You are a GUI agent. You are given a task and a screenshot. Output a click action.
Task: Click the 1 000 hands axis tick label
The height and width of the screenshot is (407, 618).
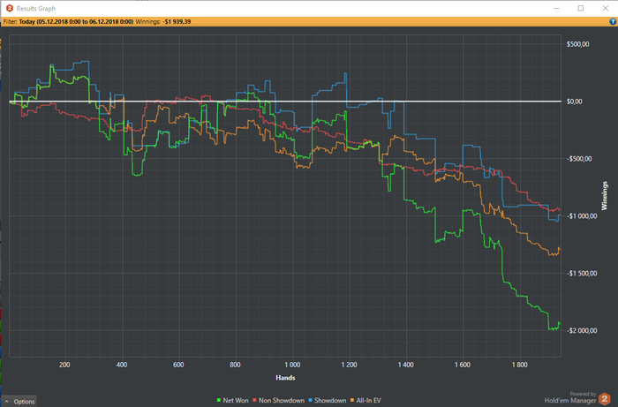click(292, 365)
